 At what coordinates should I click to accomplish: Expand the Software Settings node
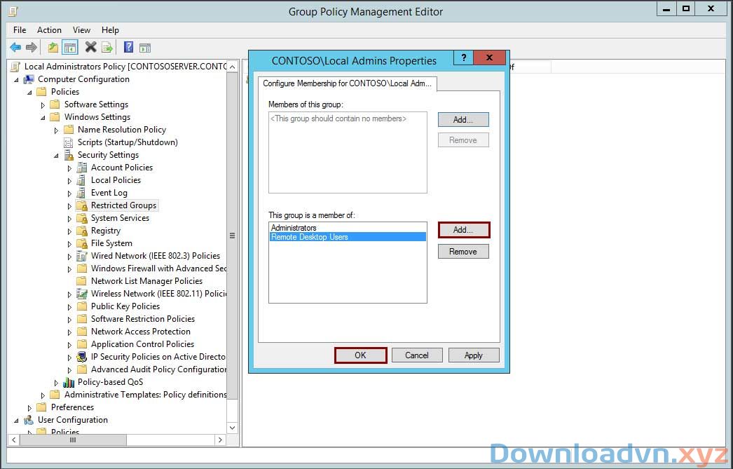click(x=43, y=104)
